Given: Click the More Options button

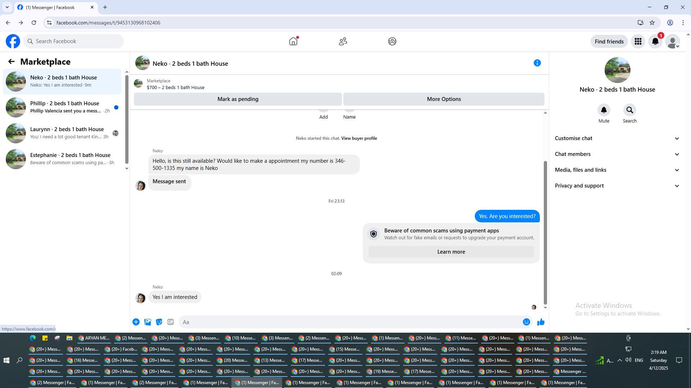Looking at the screenshot, I should pos(444,99).
